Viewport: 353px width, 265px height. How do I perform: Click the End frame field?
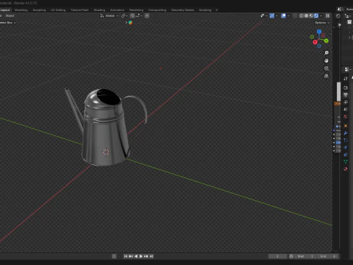pos(327,256)
